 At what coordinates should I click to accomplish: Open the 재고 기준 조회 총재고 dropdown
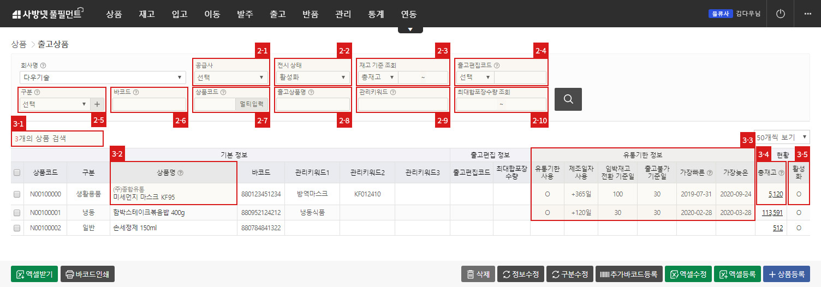point(378,77)
